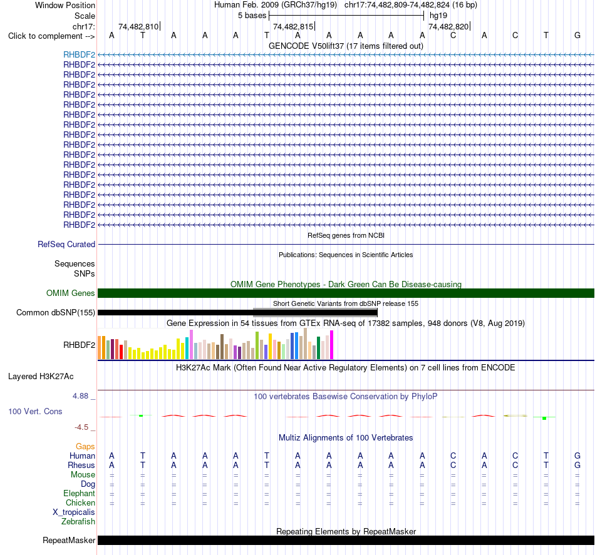Image resolution: width=595 pixels, height=555 pixels.
Task: Click the Sequences track label
Action: [75, 263]
